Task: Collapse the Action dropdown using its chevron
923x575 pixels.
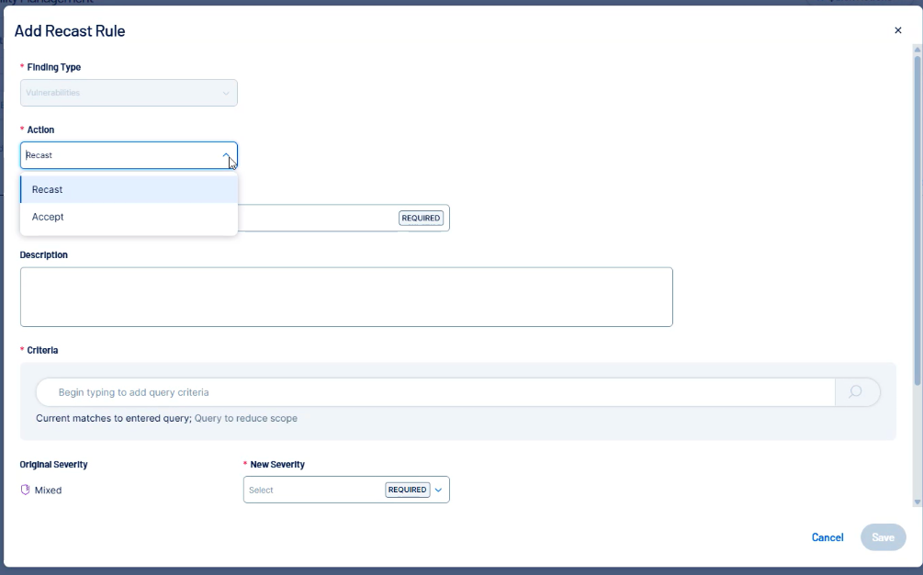Action: click(226, 155)
